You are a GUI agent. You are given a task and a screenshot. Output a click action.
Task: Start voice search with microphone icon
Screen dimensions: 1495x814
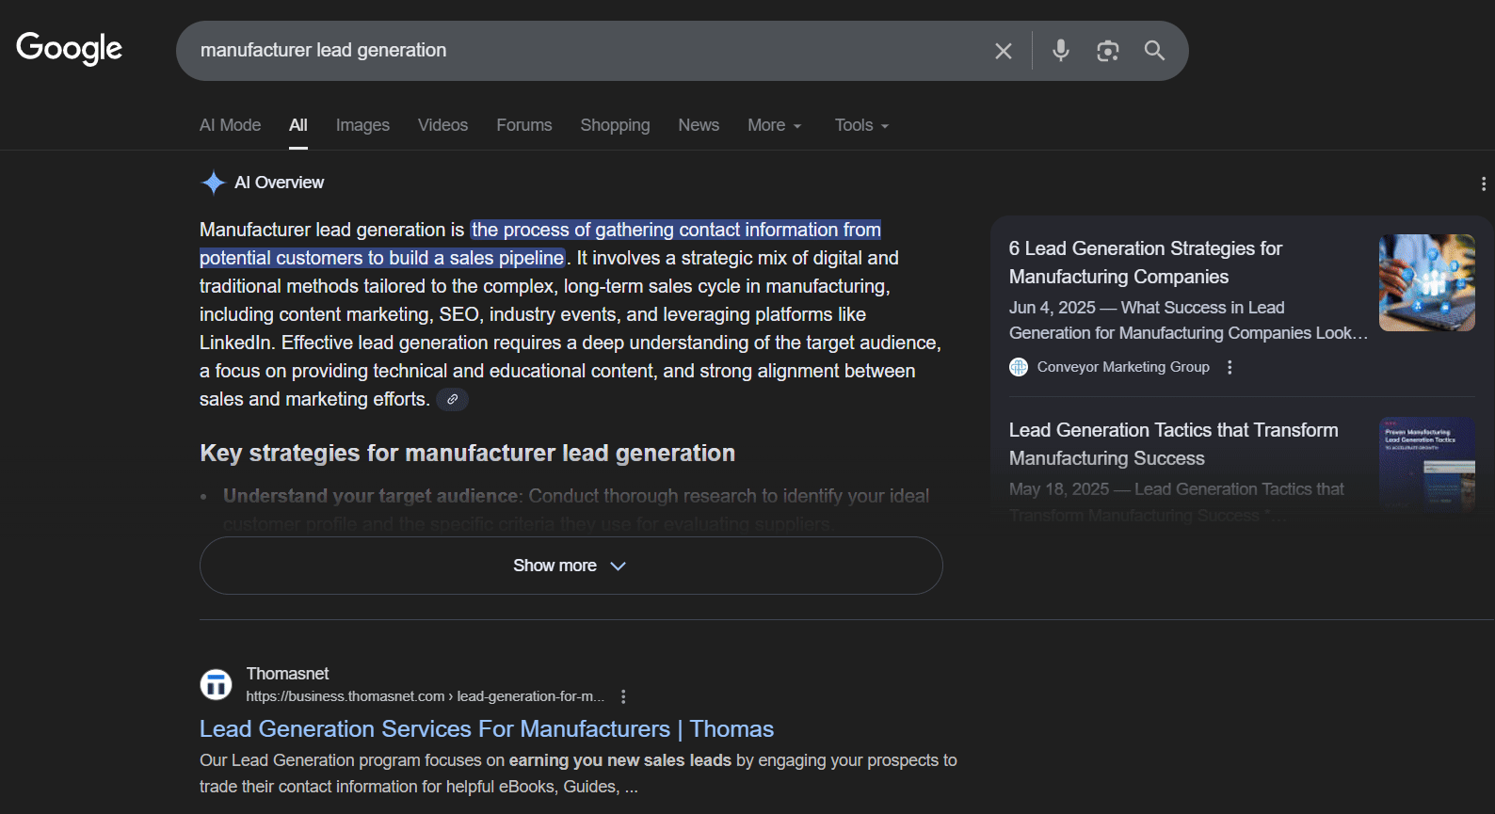point(1061,51)
